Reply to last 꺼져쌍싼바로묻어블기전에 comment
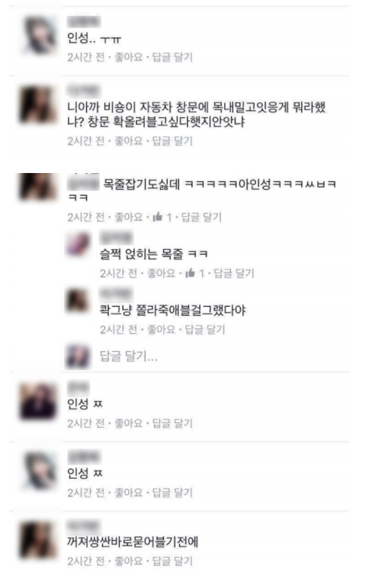Image resolution: width=382 pixels, height=578 pixels. (172, 561)
